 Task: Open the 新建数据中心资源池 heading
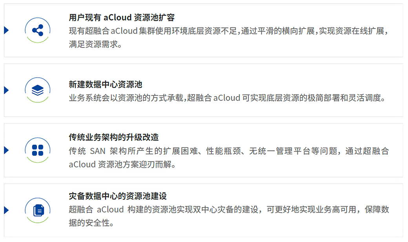[x=106, y=84]
